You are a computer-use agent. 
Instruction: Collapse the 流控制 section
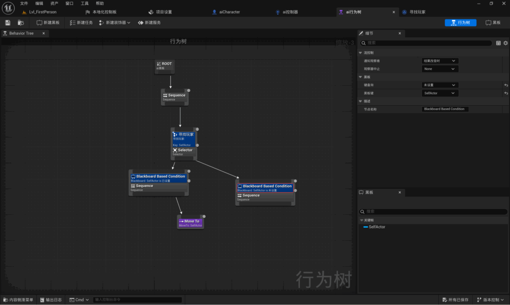361,53
